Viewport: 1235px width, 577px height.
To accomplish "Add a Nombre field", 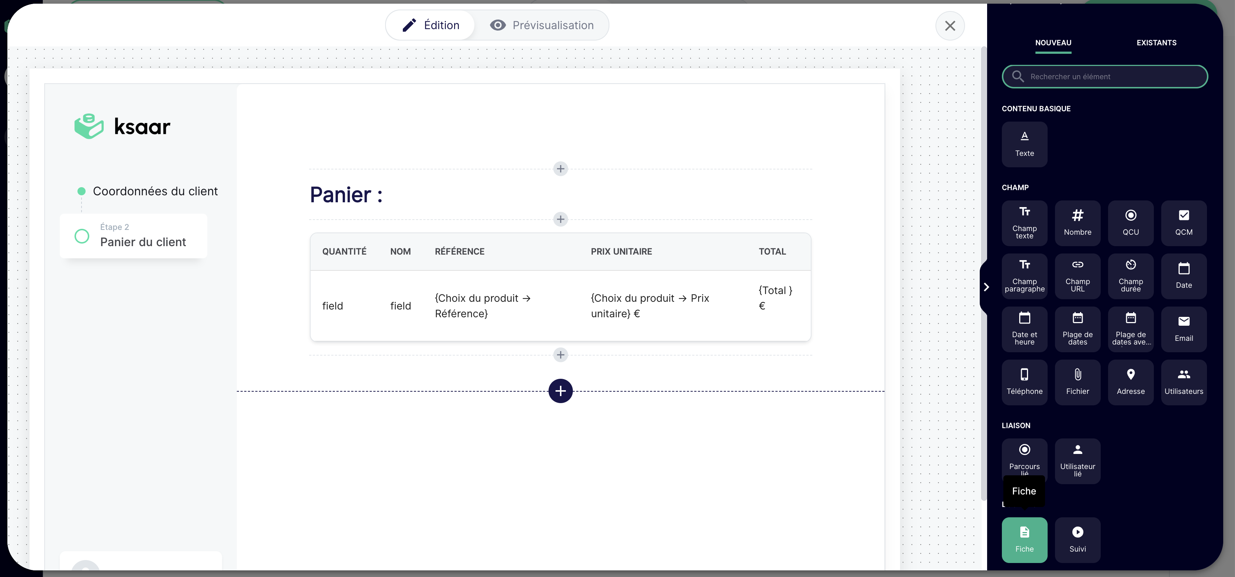I will (x=1077, y=223).
